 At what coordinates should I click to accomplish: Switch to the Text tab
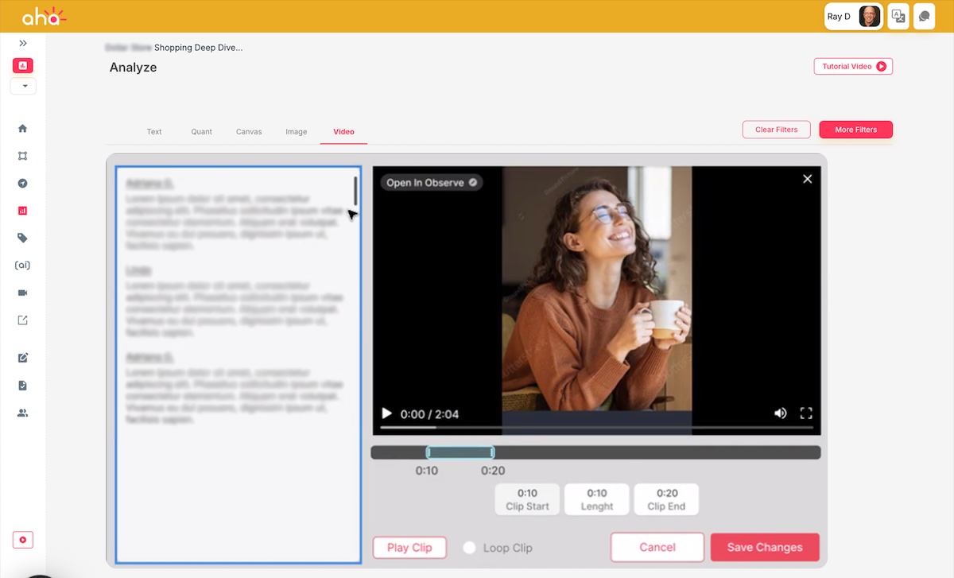154,132
